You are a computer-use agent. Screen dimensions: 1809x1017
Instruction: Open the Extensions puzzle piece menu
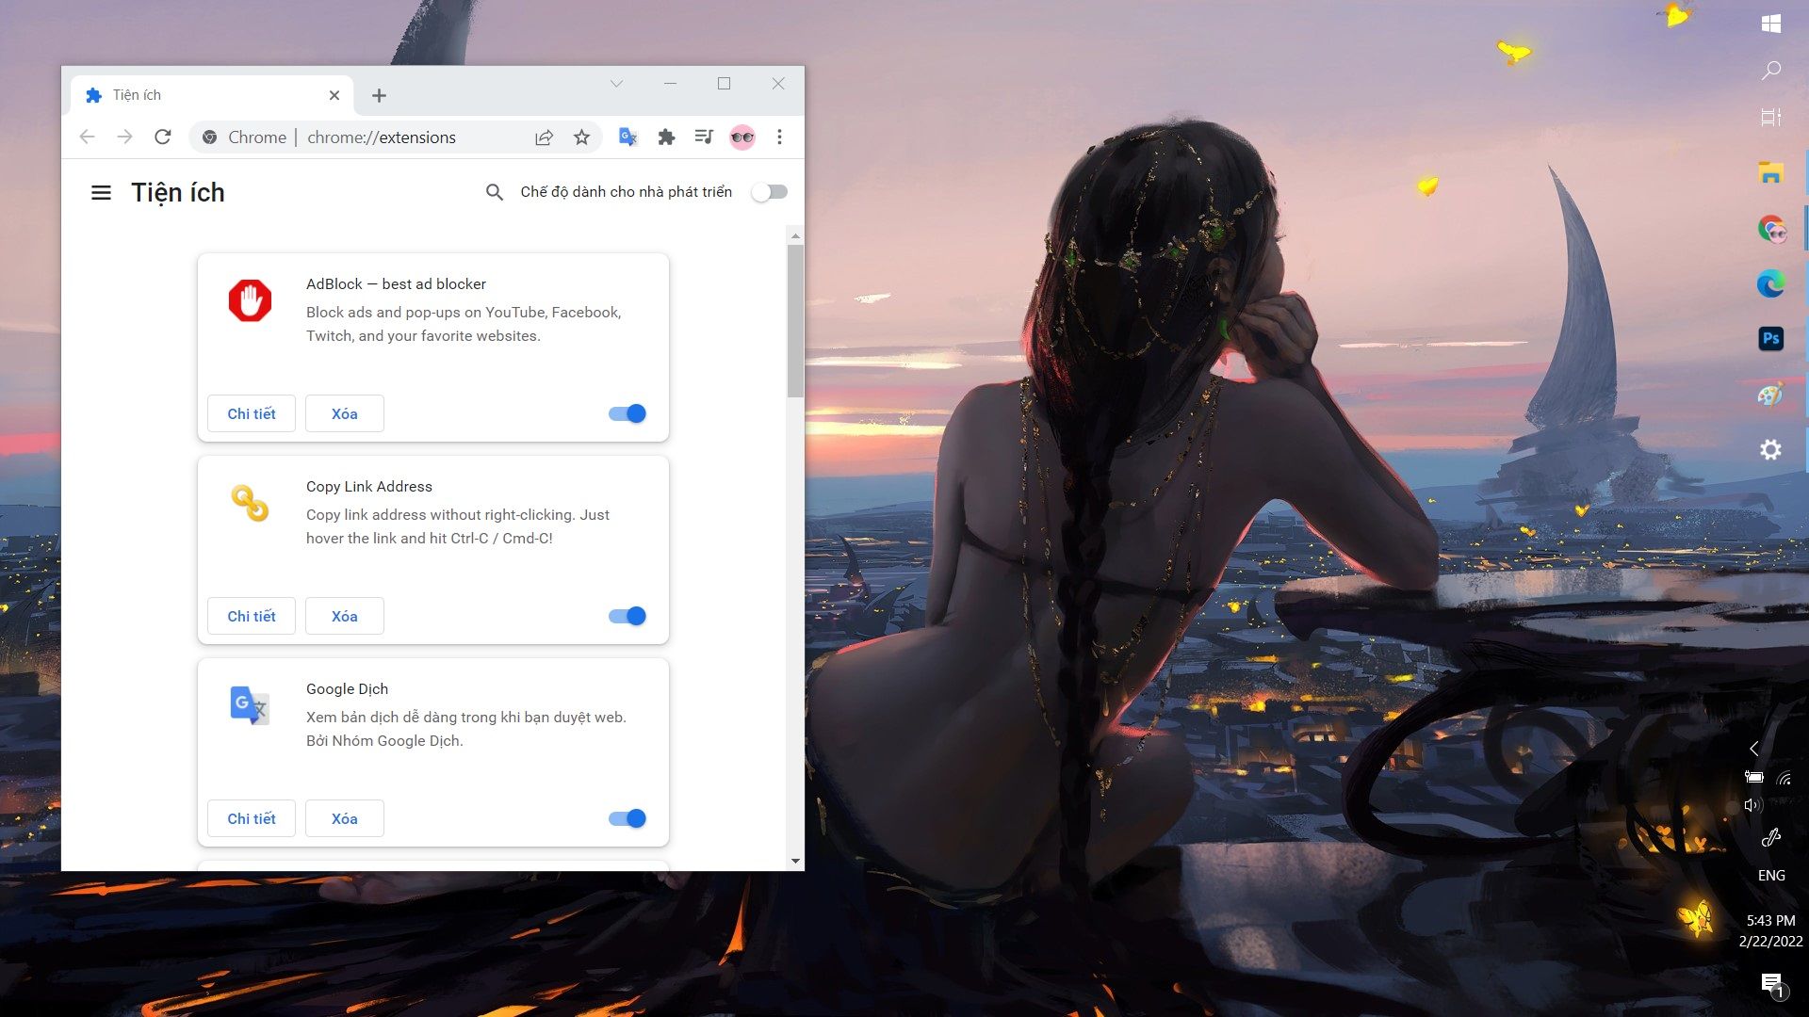(666, 137)
